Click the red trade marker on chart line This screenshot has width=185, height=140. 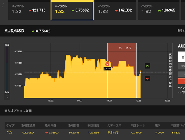[107, 64]
